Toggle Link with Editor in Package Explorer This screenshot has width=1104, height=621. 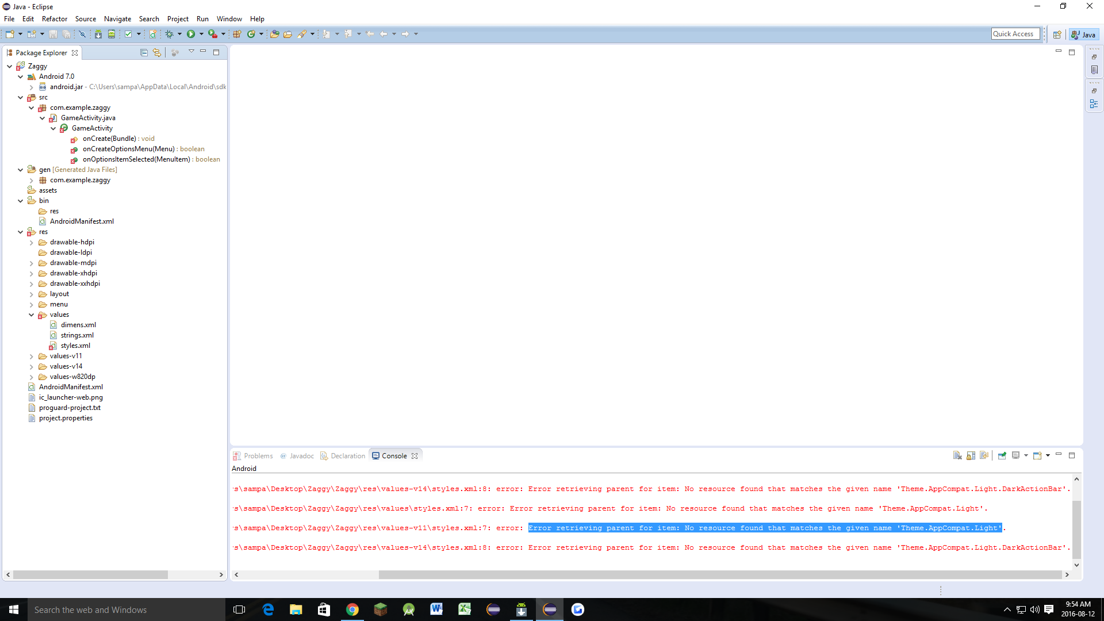tap(156, 52)
